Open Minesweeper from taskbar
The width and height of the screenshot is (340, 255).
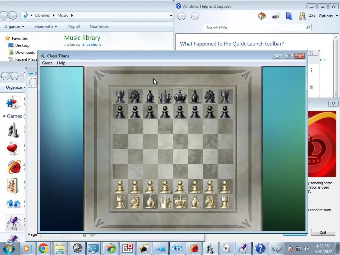click(x=77, y=248)
